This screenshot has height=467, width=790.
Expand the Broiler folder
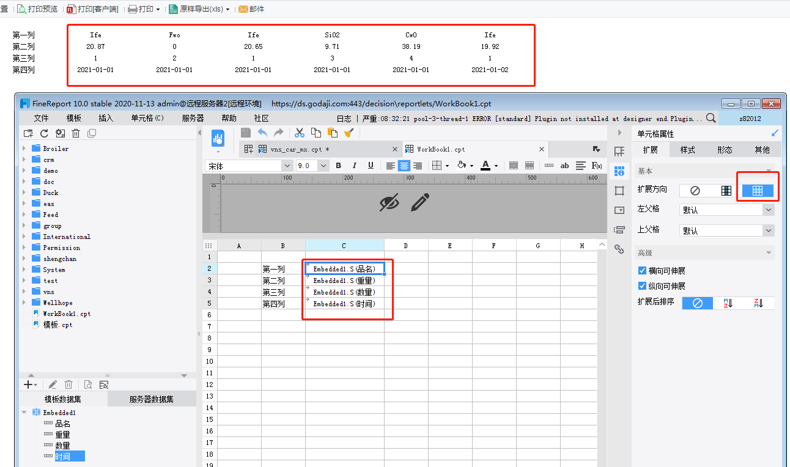24,149
